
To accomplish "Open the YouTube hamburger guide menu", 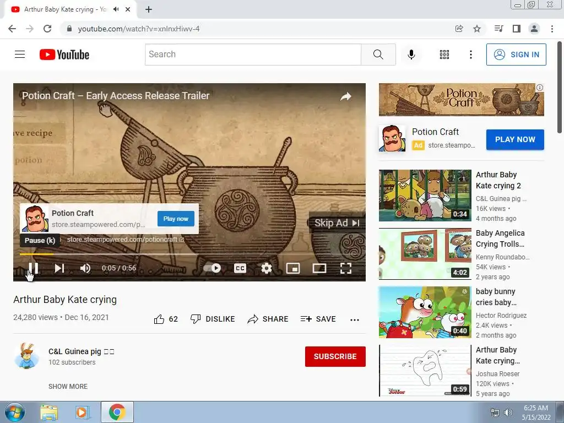I will [20, 55].
